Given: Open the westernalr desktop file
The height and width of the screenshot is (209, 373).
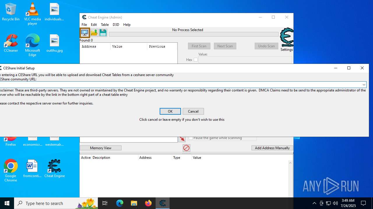Looking at the screenshot, I should pyautogui.click(x=54, y=142).
